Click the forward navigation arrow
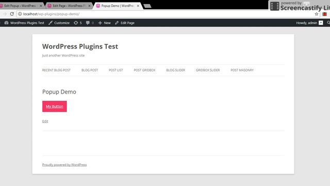This screenshot has height=186, width=330. point(5,14)
